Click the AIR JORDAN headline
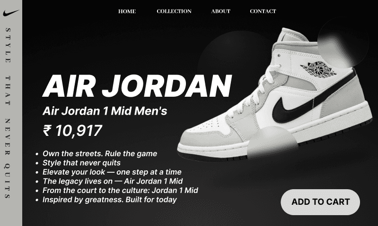378x226 pixels. [x=137, y=85]
